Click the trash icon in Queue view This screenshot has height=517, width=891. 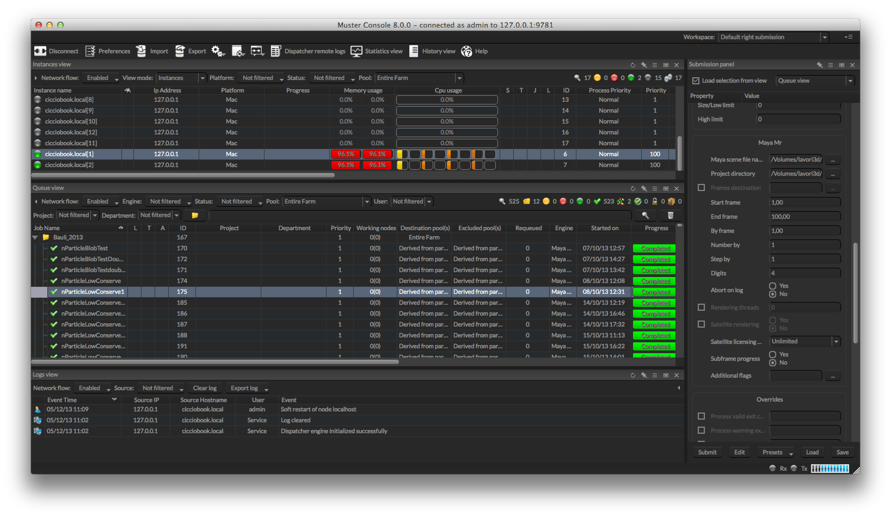670,215
